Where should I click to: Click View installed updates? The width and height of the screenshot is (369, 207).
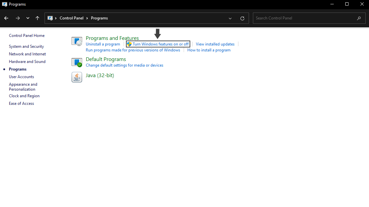click(215, 44)
